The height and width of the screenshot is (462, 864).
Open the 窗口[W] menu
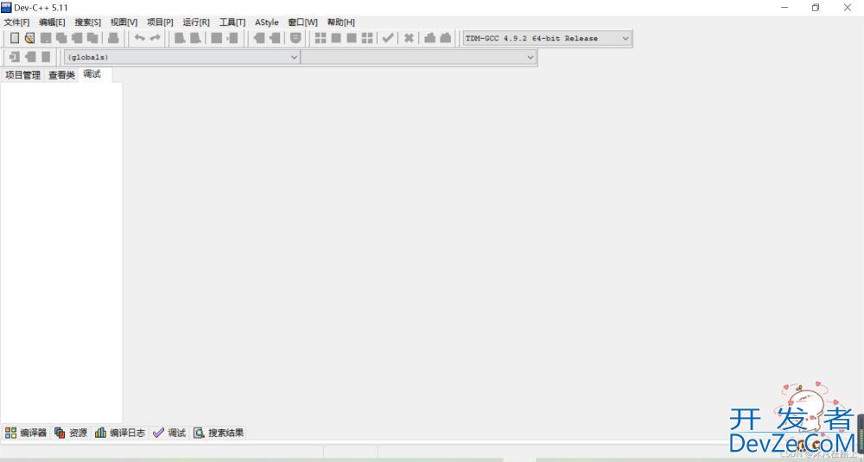[x=302, y=22]
